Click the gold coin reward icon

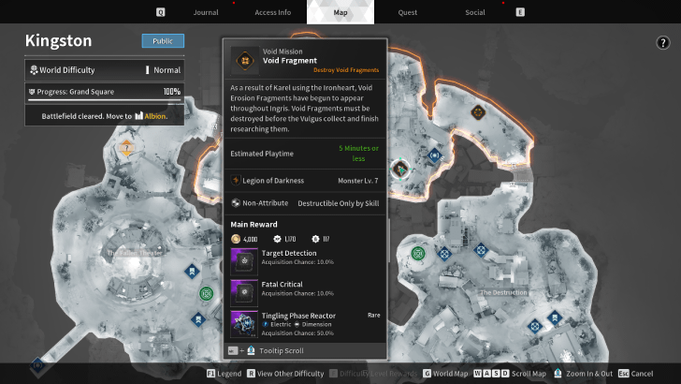point(236,239)
